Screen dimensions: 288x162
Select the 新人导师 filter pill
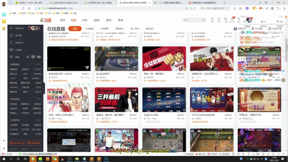pyautogui.click(x=135, y=28)
